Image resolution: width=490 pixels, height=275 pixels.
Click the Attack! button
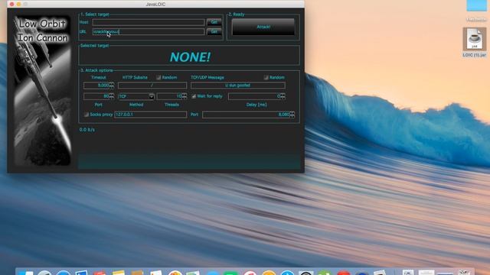pos(263,27)
